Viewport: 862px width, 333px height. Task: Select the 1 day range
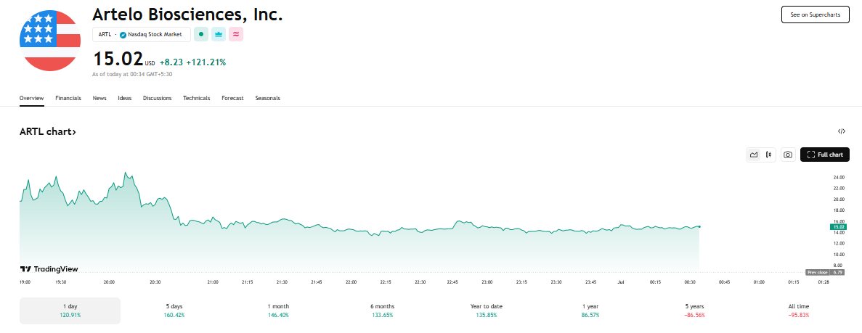70,311
